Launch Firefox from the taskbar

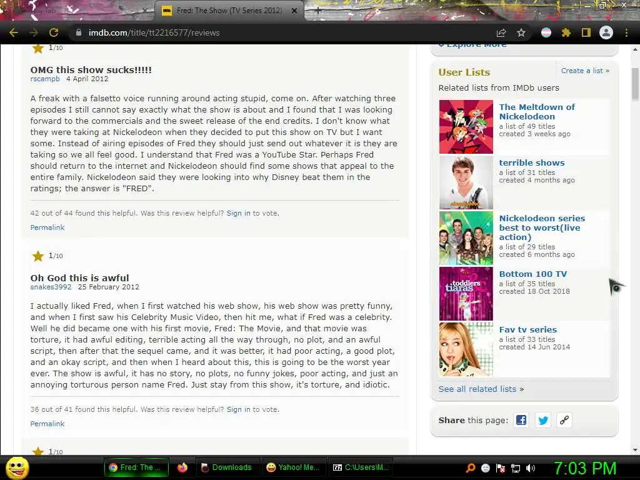182,467
